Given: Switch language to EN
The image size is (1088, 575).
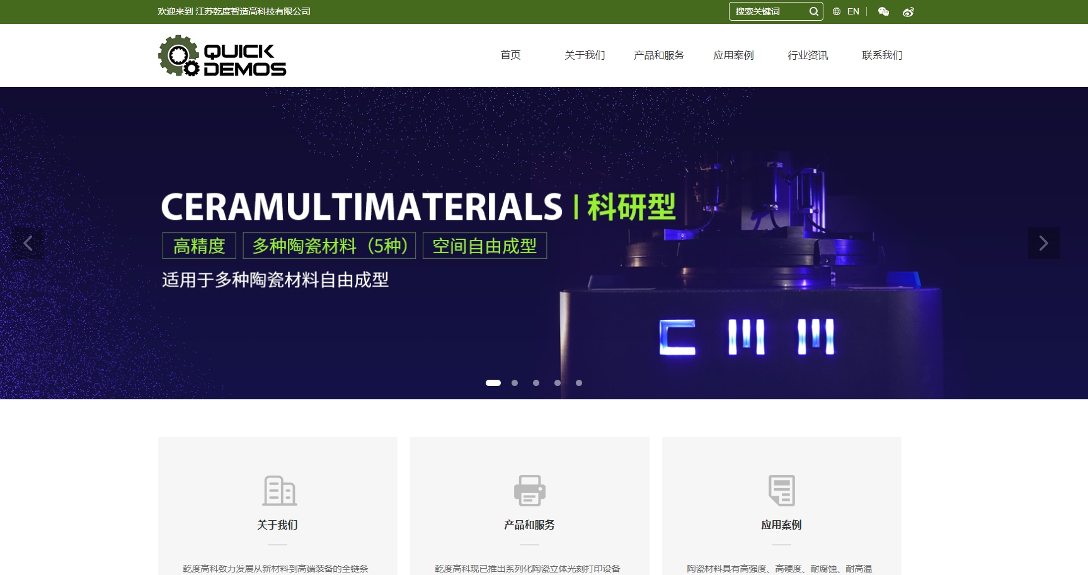Looking at the screenshot, I should tap(853, 11).
